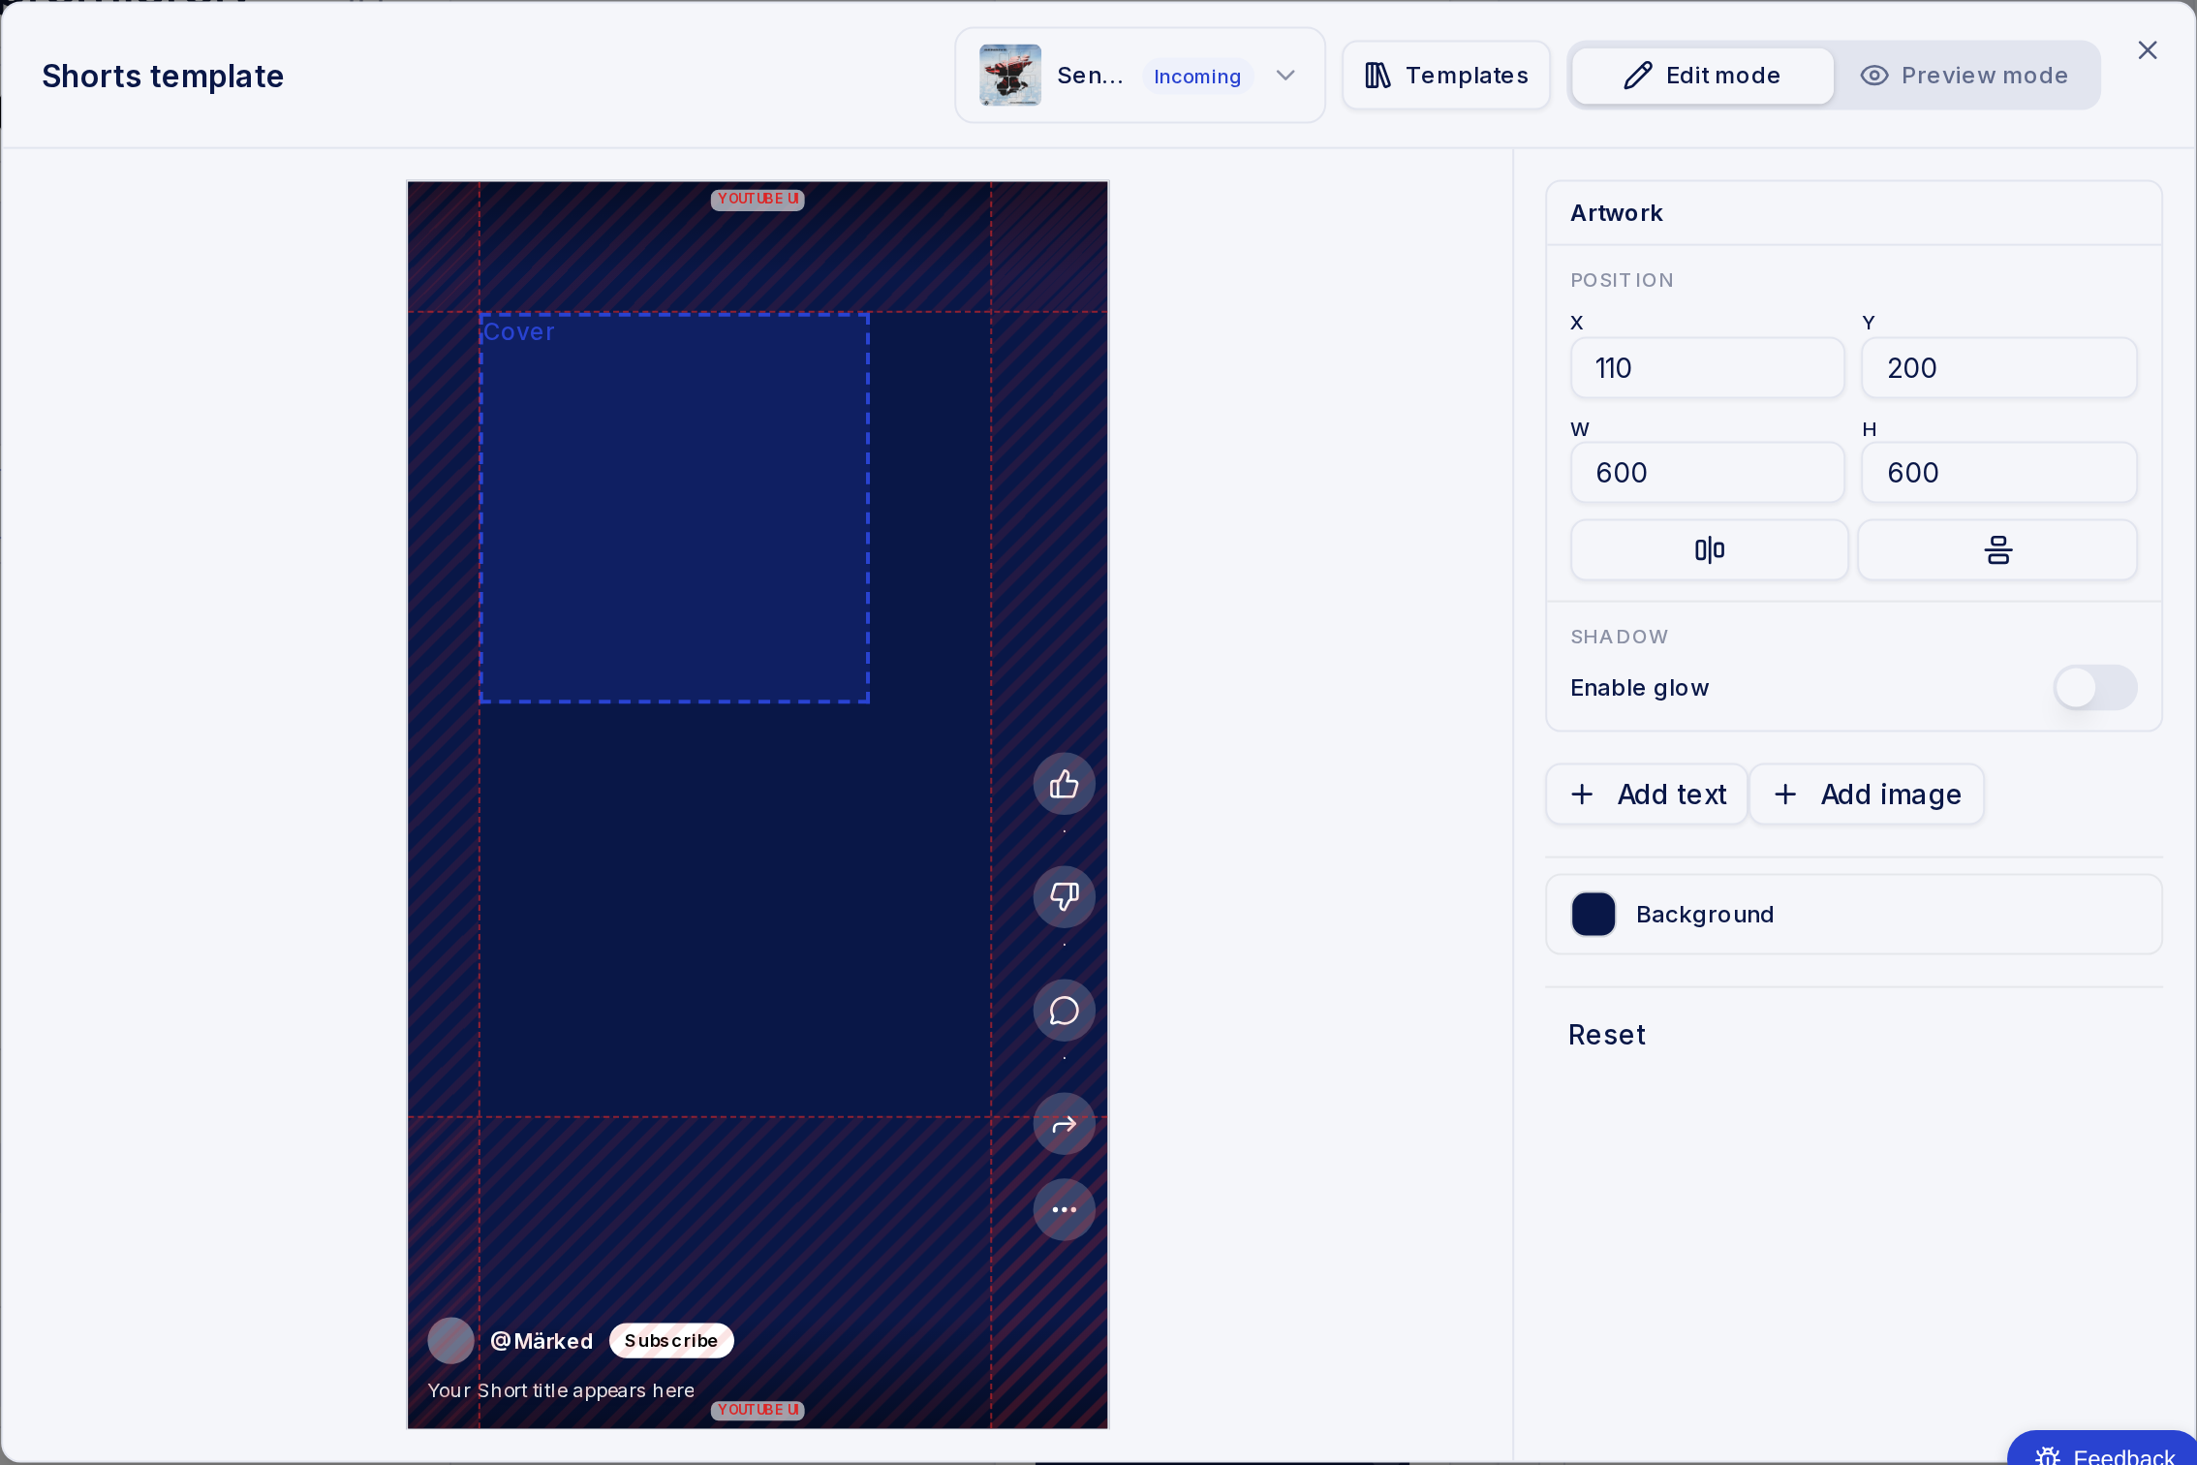Click the three-dots more icon in preview
Viewport: 2197px width, 1465px height.
click(1064, 1209)
